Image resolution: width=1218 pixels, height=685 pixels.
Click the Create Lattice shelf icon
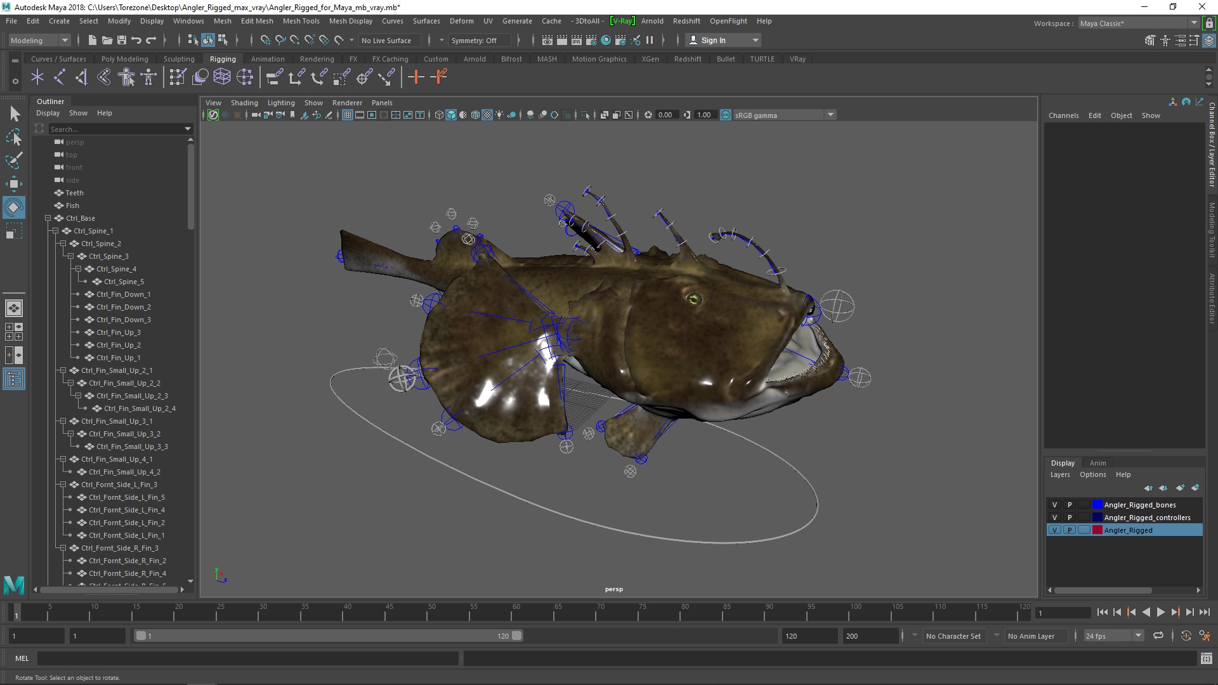point(222,77)
